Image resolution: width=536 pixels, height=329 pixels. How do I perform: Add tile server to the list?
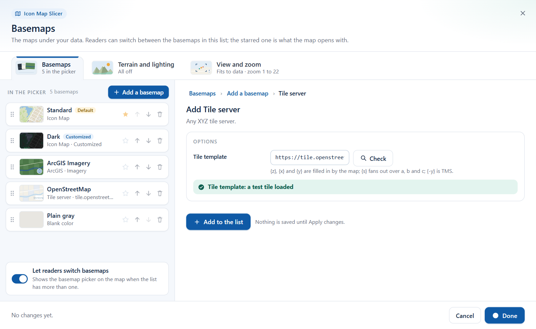[x=218, y=222]
